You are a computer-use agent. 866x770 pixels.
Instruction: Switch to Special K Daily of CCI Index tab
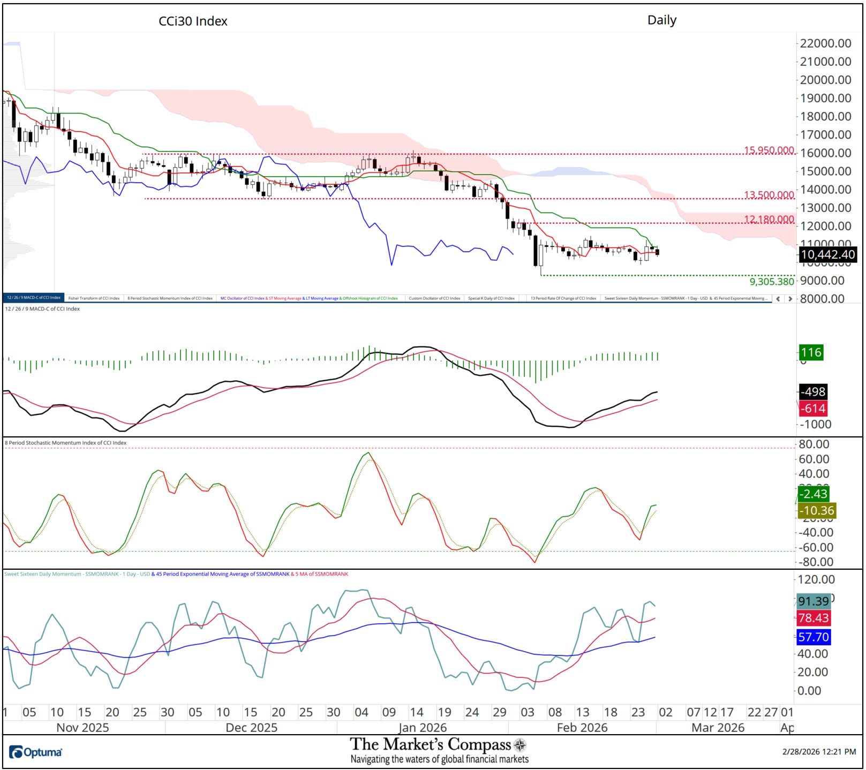pos(491,298)
